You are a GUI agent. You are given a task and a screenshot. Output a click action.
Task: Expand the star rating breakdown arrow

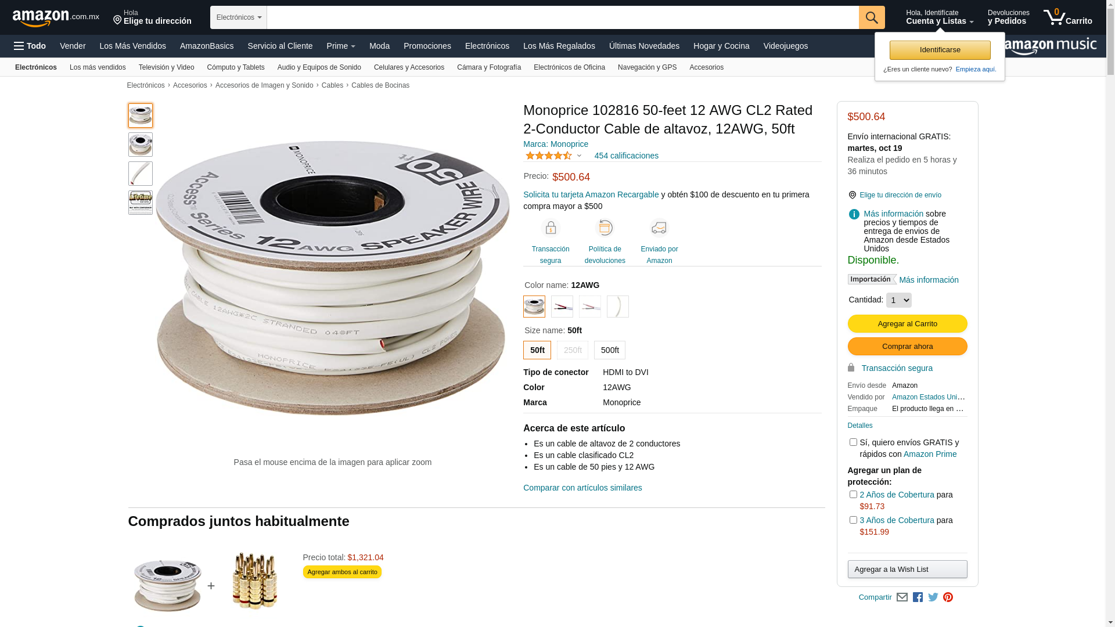coord(579,156)
